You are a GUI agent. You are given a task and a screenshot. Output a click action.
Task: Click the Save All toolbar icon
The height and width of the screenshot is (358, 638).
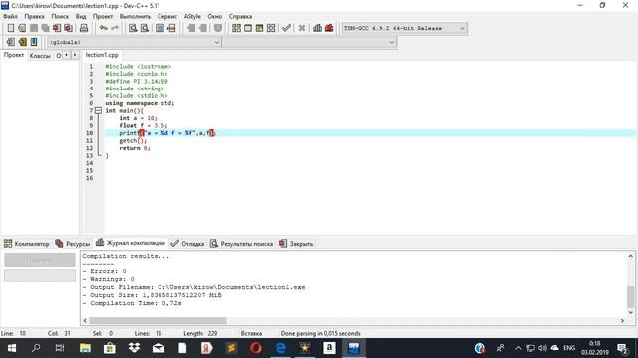point(45,28)
